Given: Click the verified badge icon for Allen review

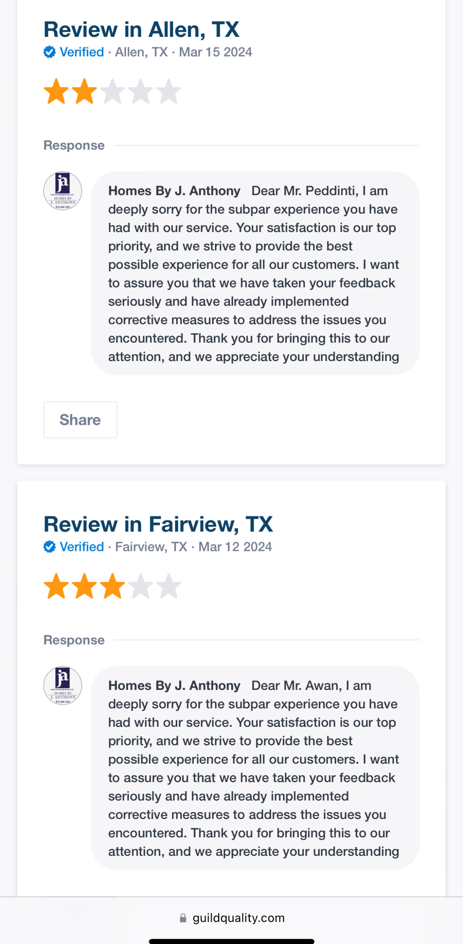Looking at the screenshot, I should click(x=49, y=52).
